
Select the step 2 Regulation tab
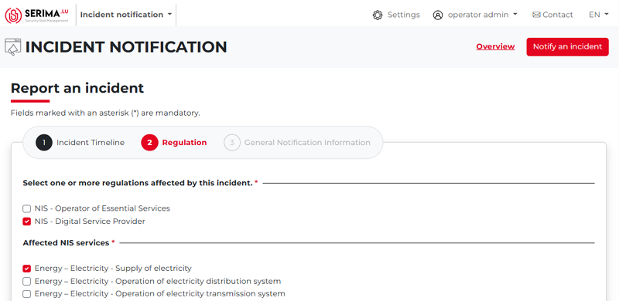pos(173,143)
